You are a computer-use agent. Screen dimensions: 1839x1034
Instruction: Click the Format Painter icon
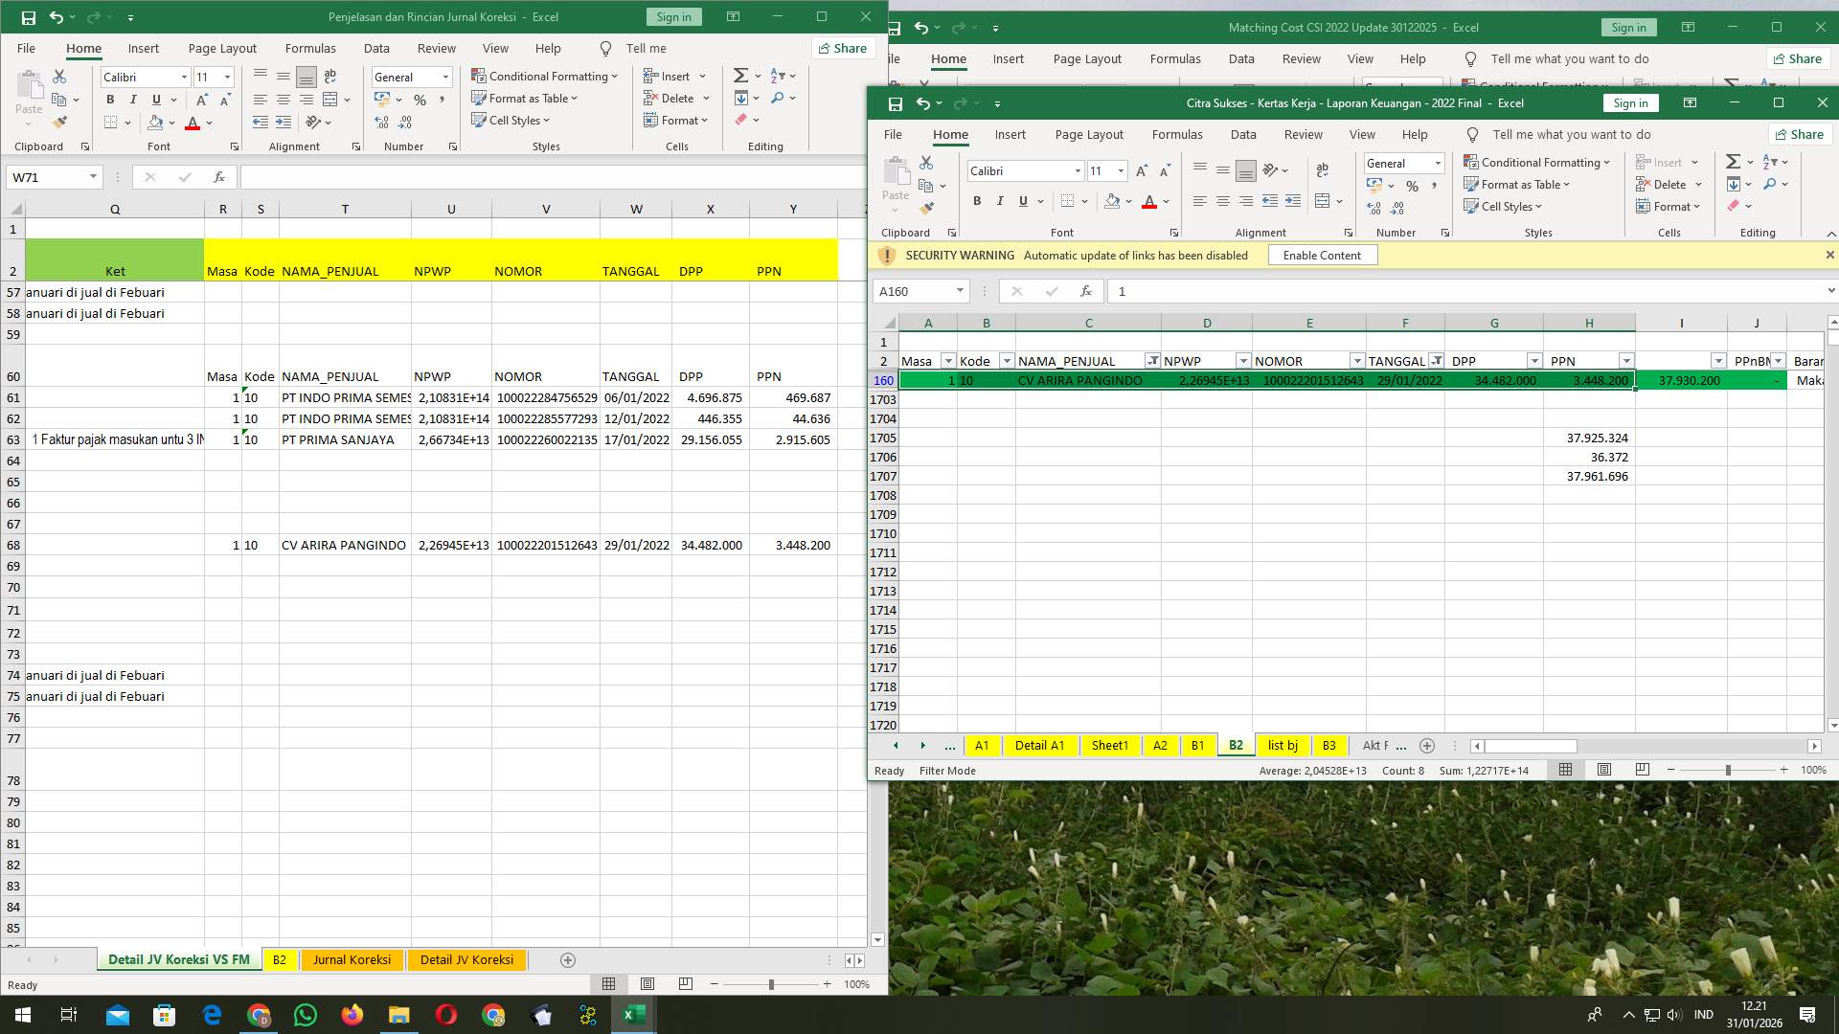[925, 208]
